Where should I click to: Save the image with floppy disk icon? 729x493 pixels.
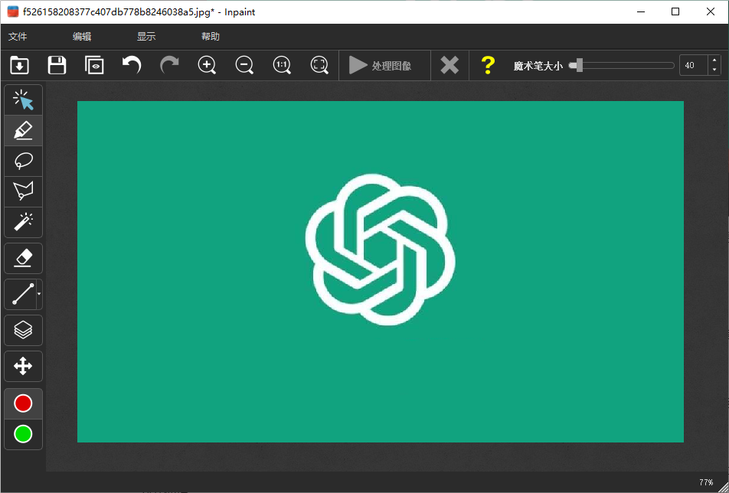(57, 66)
